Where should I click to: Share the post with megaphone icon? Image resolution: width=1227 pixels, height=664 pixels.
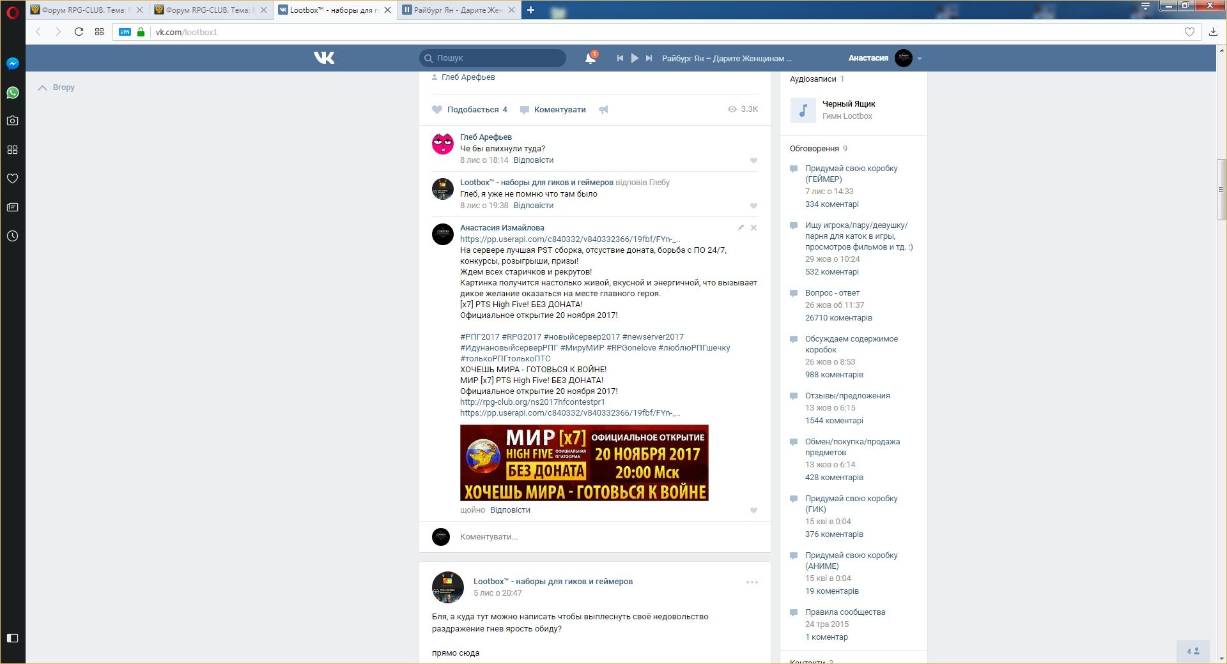[603, 110]
